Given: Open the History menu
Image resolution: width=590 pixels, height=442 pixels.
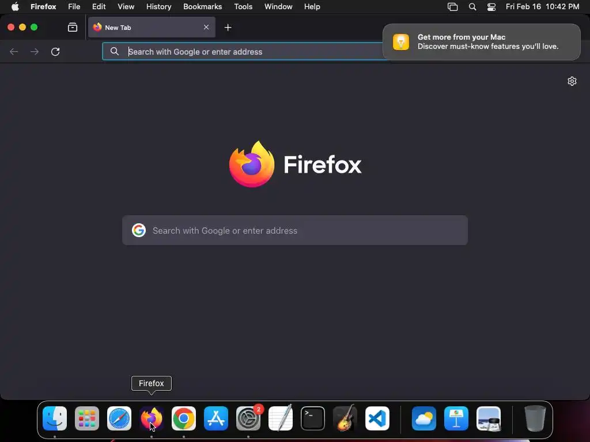Looking at the screenshot, I should click(159, 7).
